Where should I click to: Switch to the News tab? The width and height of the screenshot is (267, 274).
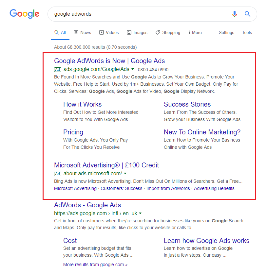click(x=82, y=32)
